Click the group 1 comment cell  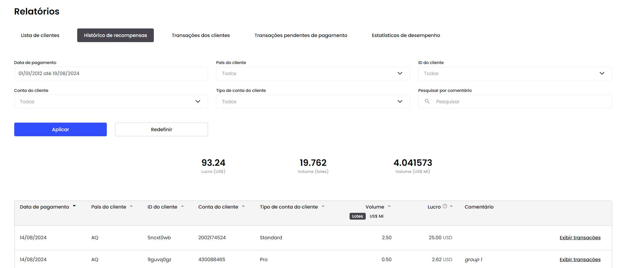[x=473, y=259]
